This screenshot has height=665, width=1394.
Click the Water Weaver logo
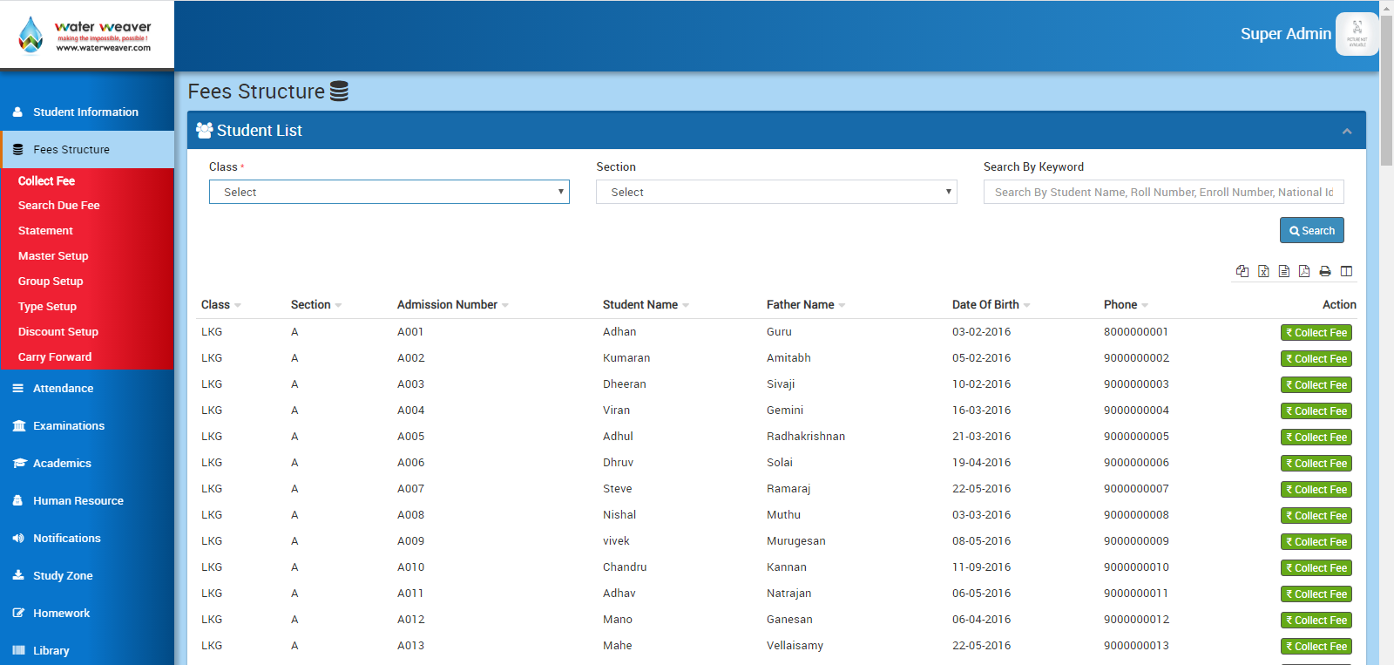[85, 35]
